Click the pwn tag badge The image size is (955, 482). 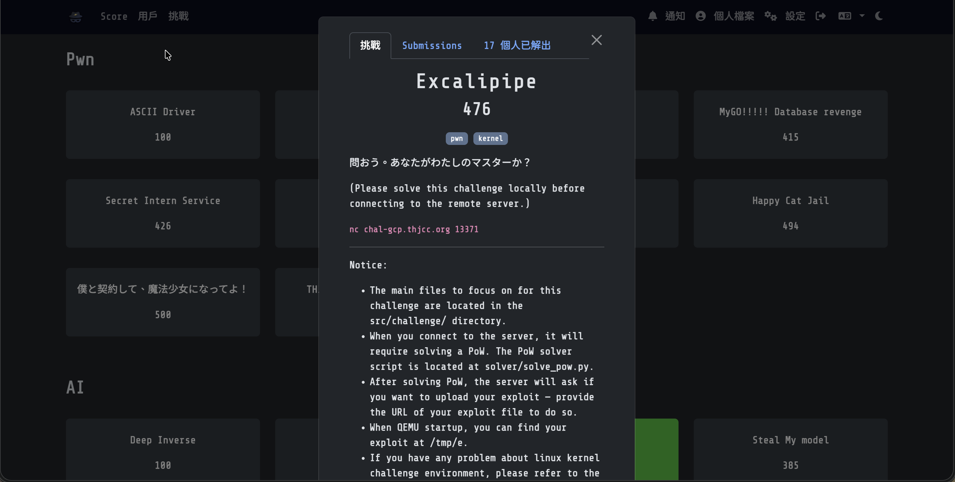(x=456, y=138)
